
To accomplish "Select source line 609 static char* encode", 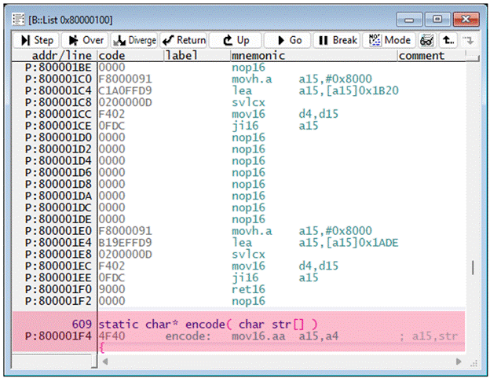I will click(208, 324).
